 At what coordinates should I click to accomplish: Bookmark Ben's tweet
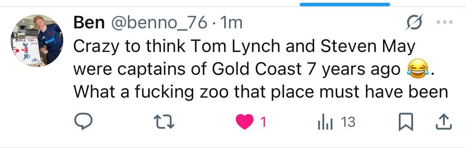coord(406,122)
